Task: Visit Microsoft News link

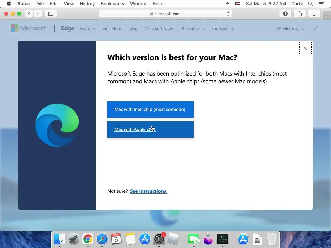Action: tap(159, 28)
